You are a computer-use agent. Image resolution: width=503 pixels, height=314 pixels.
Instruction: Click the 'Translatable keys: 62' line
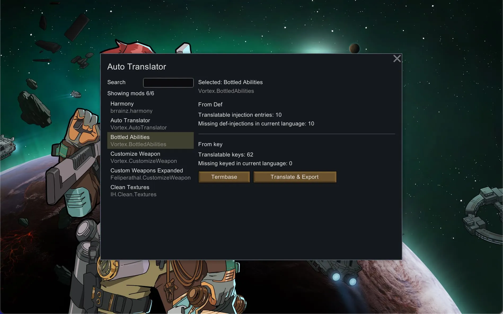pos(226,155)
